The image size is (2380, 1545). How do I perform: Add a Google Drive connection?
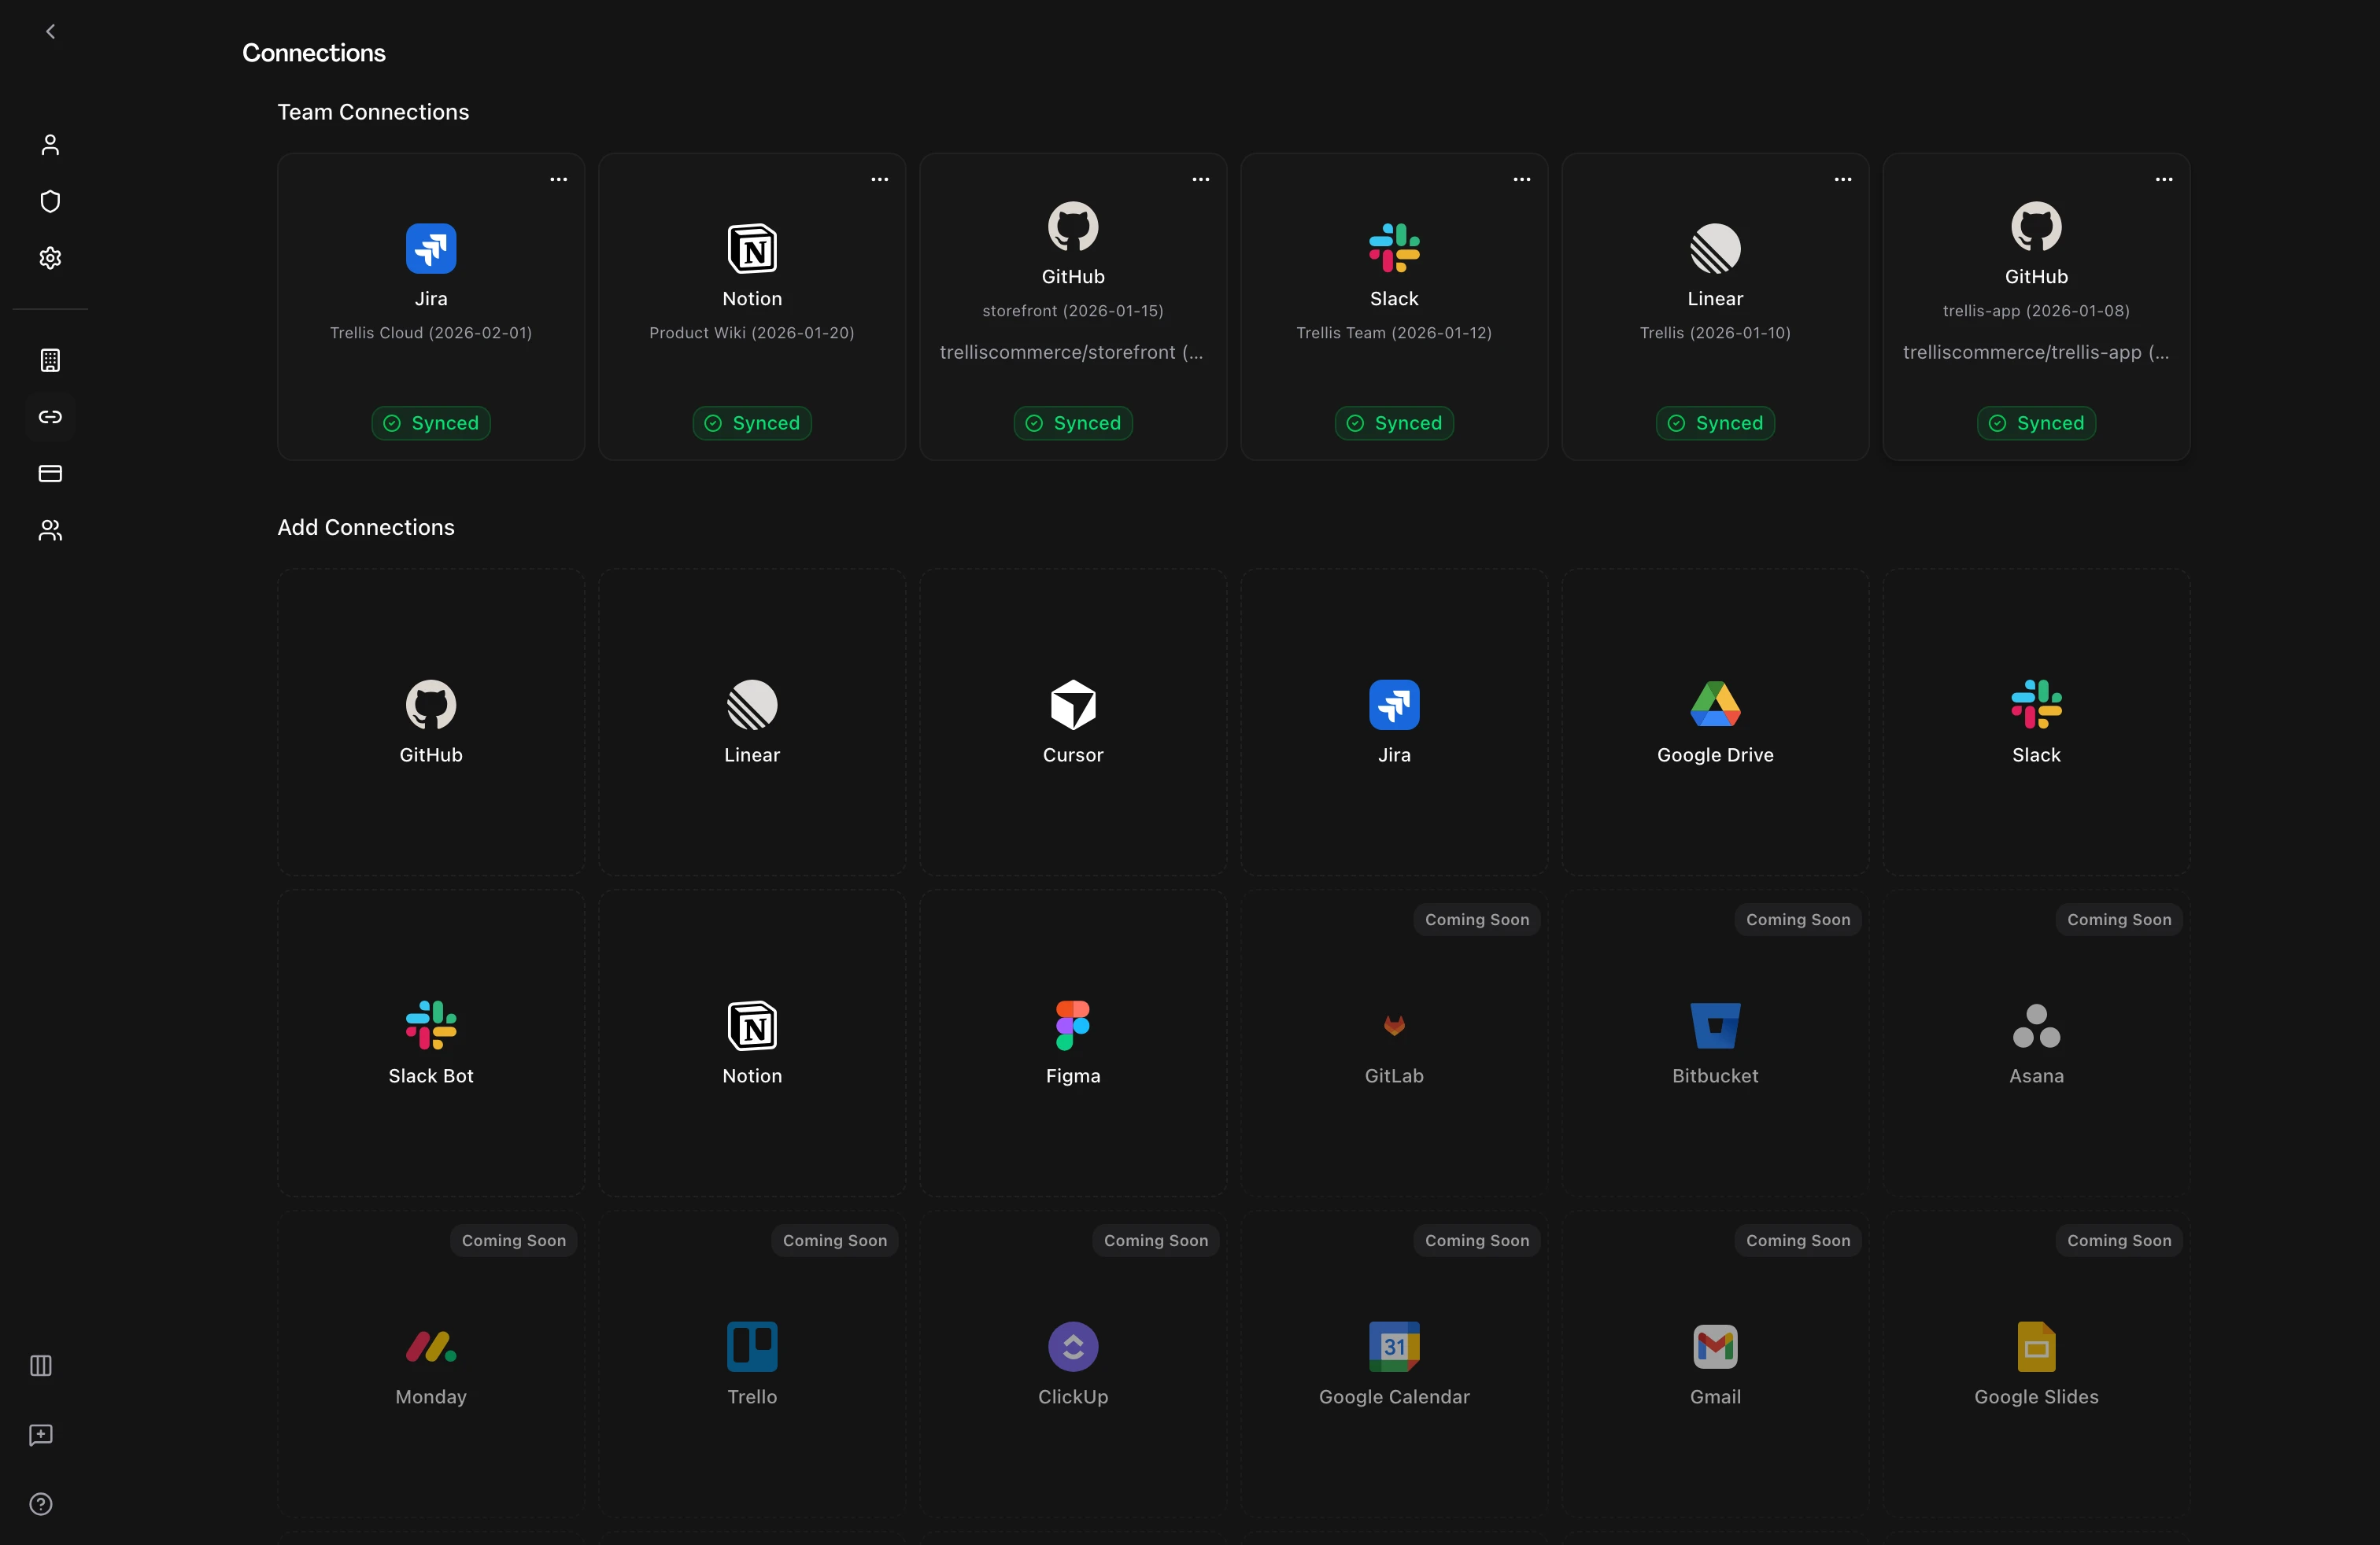point(1713,722)
